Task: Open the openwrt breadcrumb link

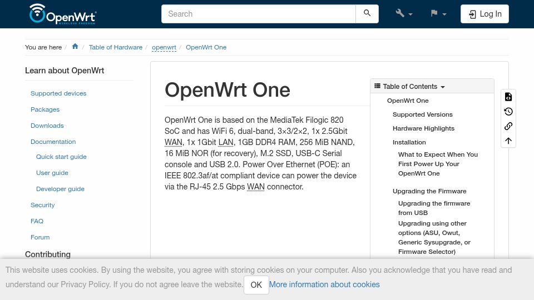Action: point(164,47)
